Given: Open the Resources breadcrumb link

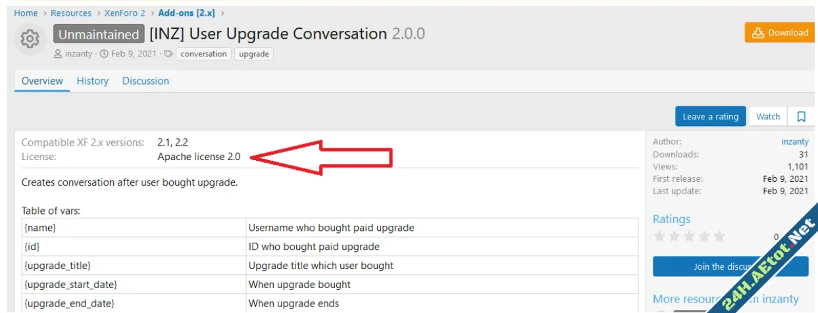Looking at the screenshot, I should 71,13.
